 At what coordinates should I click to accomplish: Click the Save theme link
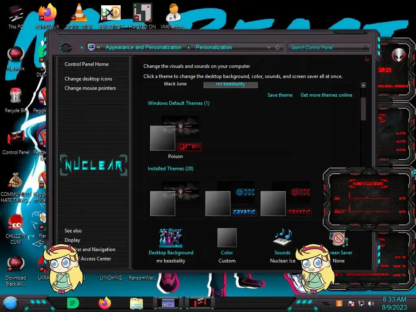pos(280,95)
